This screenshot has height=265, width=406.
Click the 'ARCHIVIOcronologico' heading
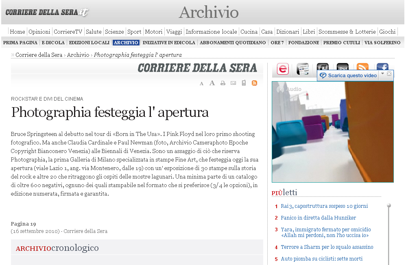[x=57, y=248]
